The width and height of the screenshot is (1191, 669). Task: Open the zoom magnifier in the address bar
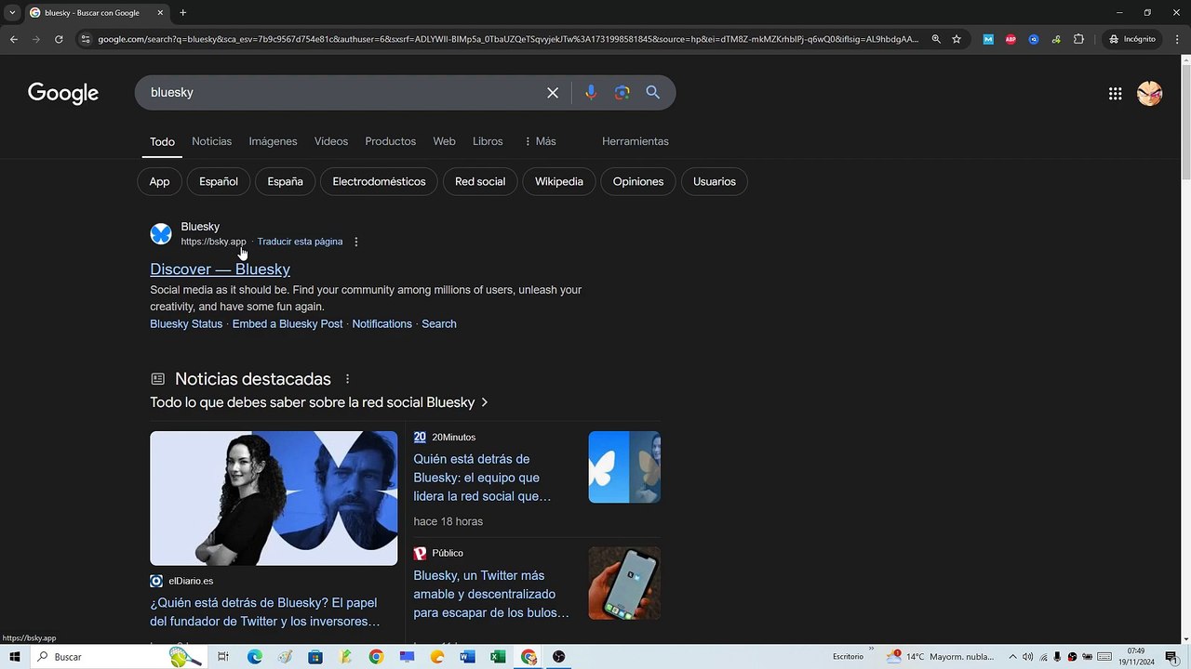pyautogui.click(x=936, y=39)
